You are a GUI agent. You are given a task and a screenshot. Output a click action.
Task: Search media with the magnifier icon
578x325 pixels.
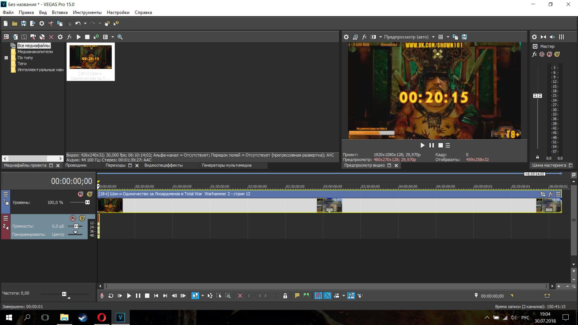pos(120,37)
